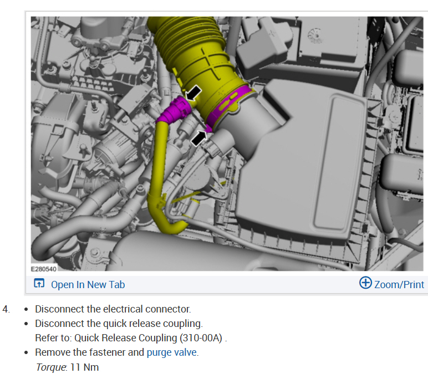Select the text 'Disconnect the electrical connector.'

point(113,309)
